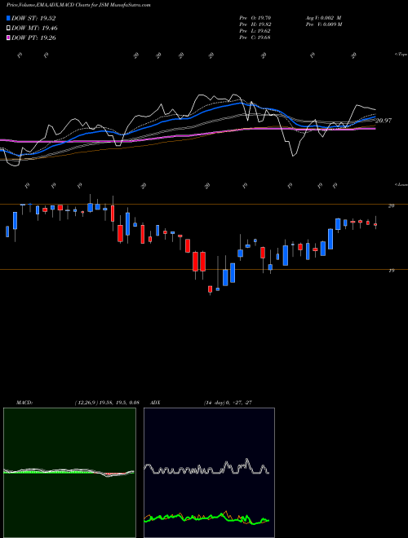Click the white DOW MT legend swatch
This screenshot has width=408, height=538.
[8, 29]
